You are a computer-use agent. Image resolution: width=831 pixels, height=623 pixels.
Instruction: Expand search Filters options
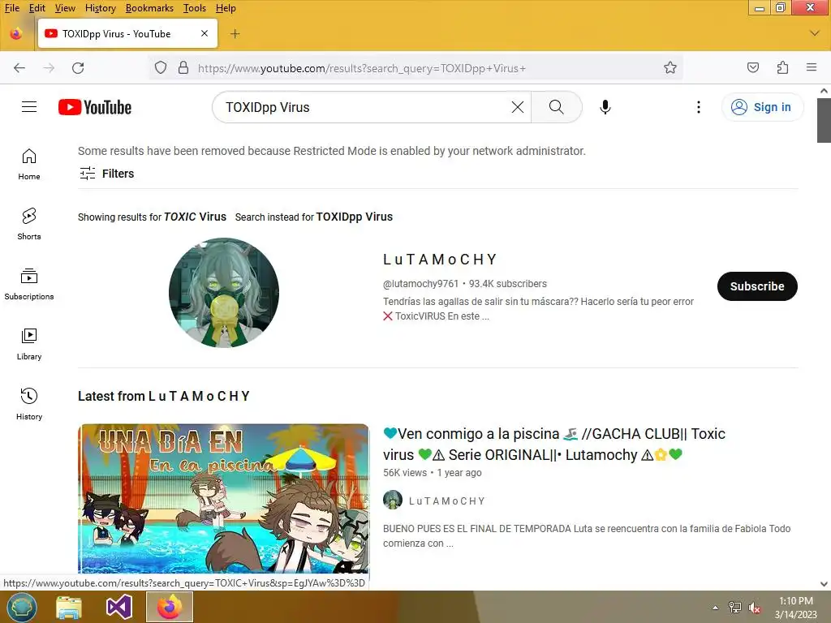click(x=106, y=174)
